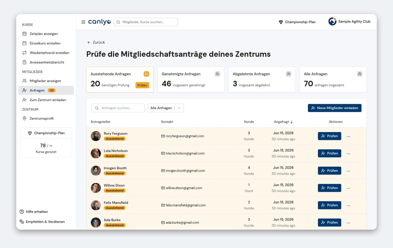Click the email felix.mansfield@gmail.com
393x248 pixels.
[x=186, y=205]
